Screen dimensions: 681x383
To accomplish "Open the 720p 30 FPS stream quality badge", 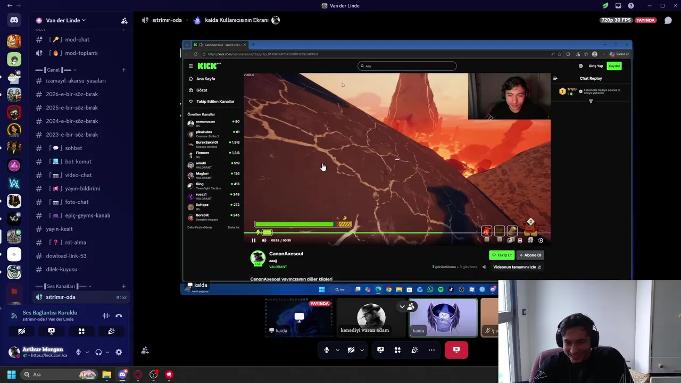I will pyautogui.click(x=616, y=20).
